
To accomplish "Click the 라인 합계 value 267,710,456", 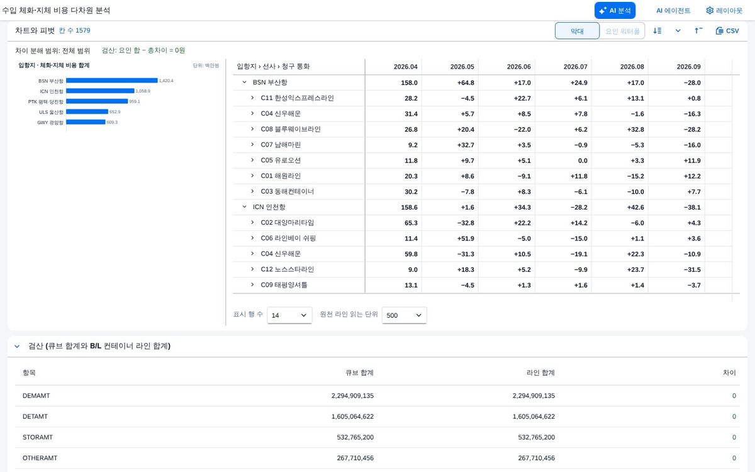I will (x=537, y=458).
